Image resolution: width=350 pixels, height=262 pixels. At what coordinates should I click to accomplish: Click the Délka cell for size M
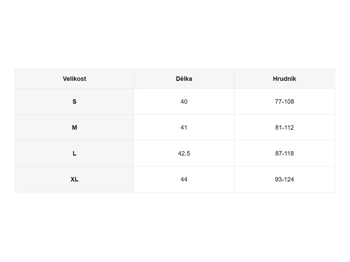click(x=184, y=128)
